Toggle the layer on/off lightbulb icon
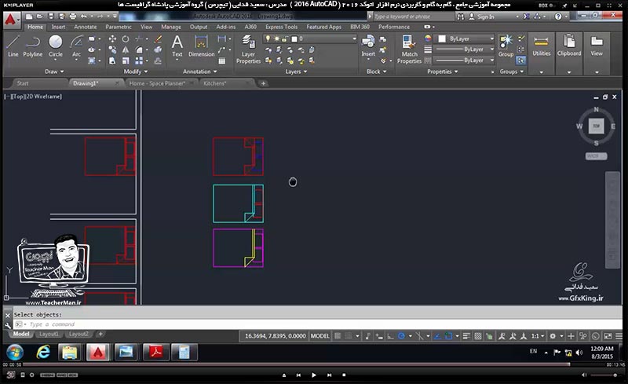 268,39
